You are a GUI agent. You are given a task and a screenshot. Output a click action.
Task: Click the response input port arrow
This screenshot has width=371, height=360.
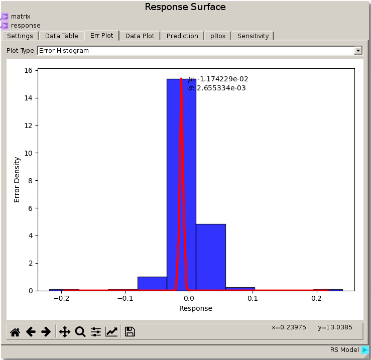(5, 26)
